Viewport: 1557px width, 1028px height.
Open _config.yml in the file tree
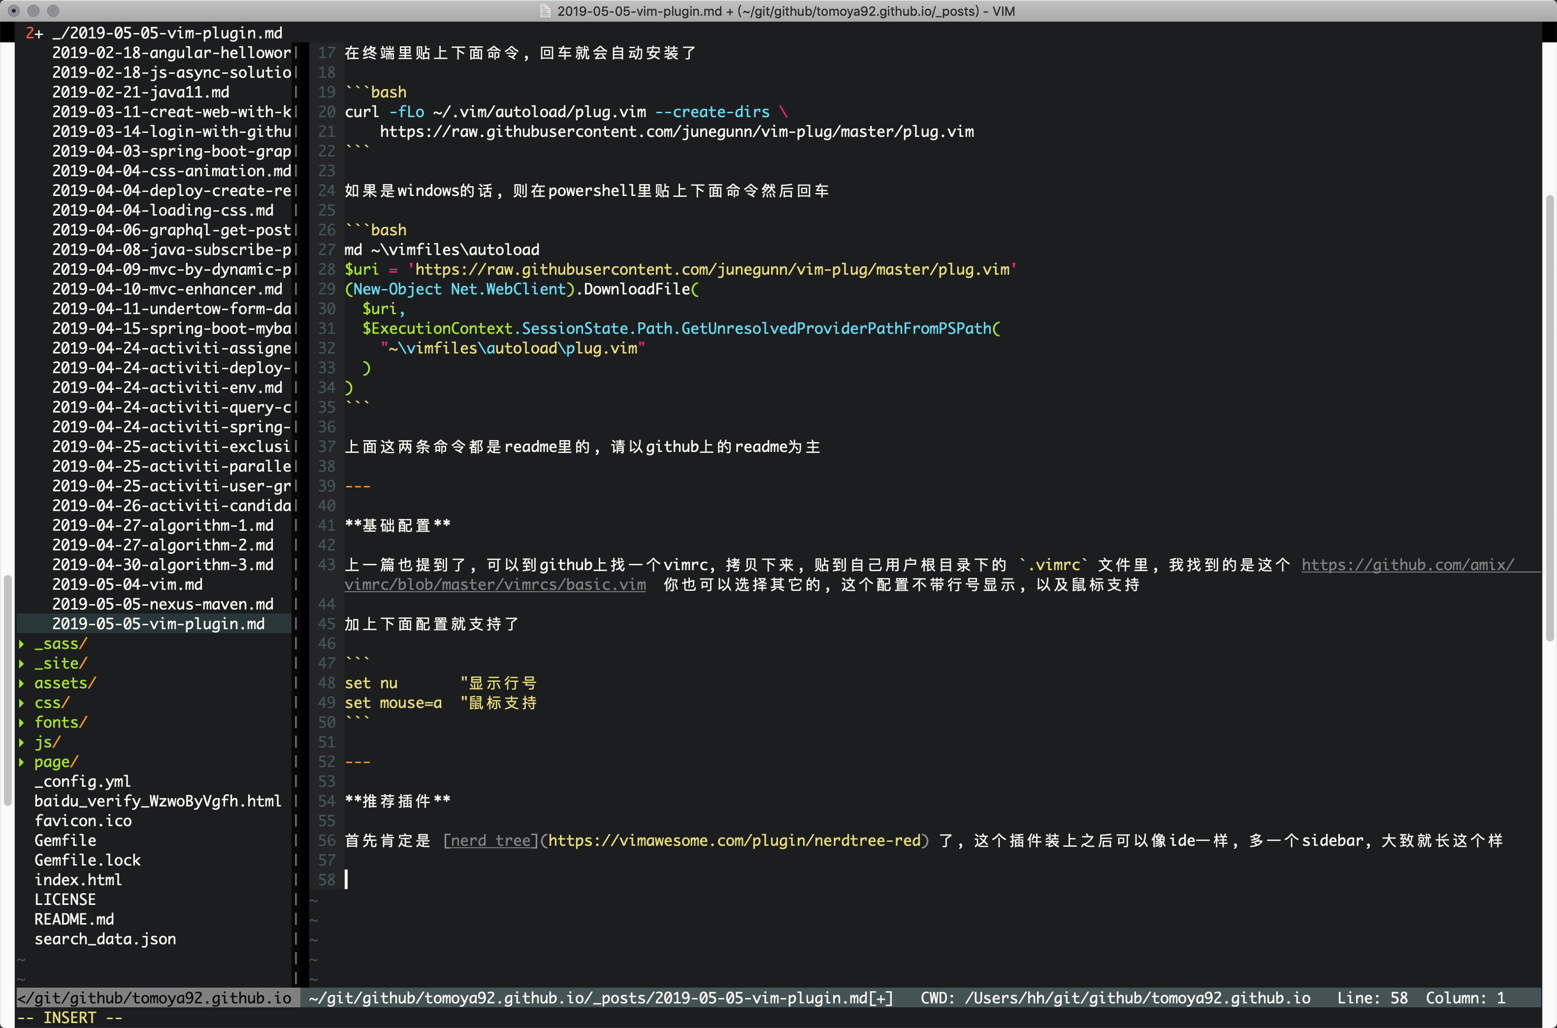coord(83,781)
